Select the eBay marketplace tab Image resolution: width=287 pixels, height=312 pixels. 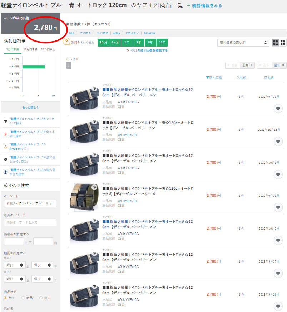(117, 33)
